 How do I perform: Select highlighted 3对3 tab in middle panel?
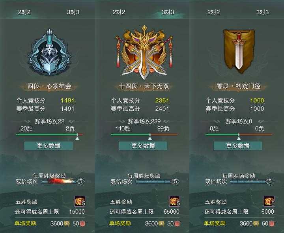pyautogui.click(x=168, y=12)
